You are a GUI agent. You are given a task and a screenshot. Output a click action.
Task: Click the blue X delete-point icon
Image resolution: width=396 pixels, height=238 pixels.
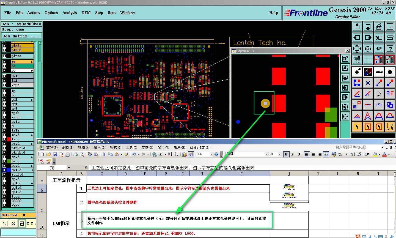368,83
